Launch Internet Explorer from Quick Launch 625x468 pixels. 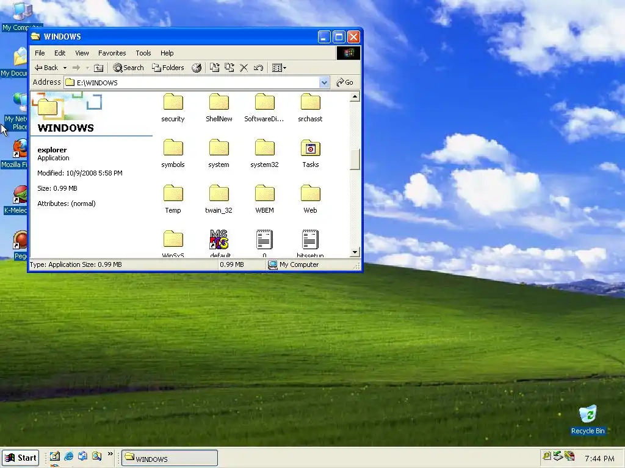pyautogui.click(x=68, y=456)
